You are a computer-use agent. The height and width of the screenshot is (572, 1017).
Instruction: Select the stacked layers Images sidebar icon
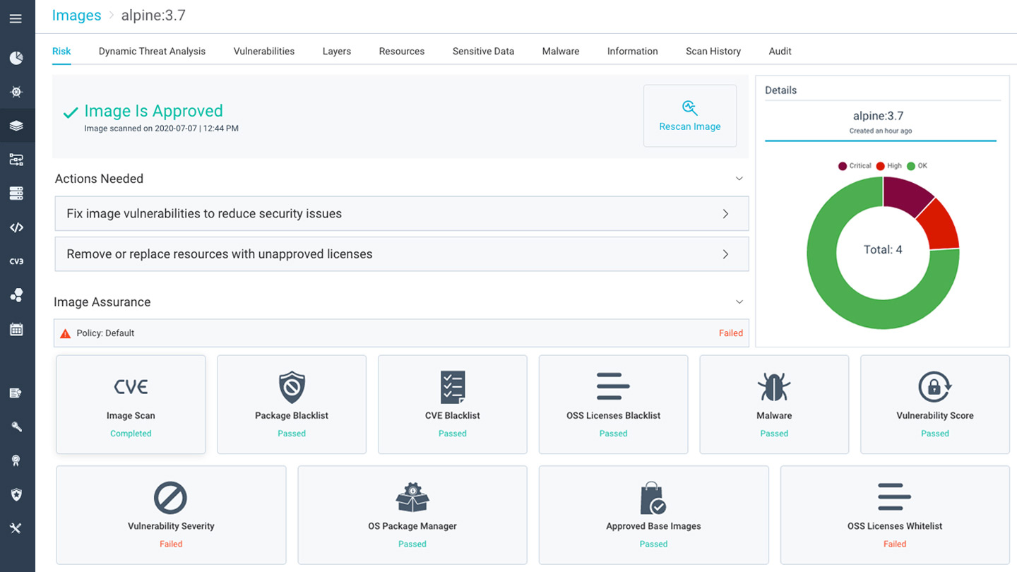[16, 126]
